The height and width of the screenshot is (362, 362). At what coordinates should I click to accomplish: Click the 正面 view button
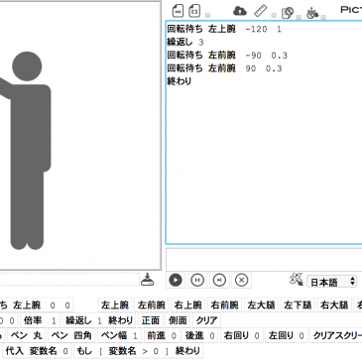click(151, 320)
